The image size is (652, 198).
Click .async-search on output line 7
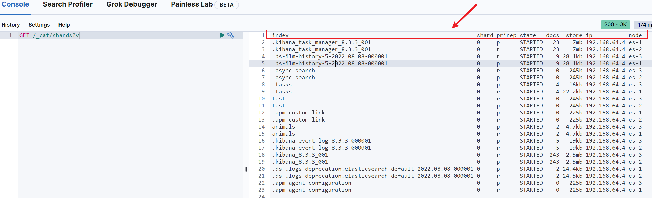(x=294, y=78)
